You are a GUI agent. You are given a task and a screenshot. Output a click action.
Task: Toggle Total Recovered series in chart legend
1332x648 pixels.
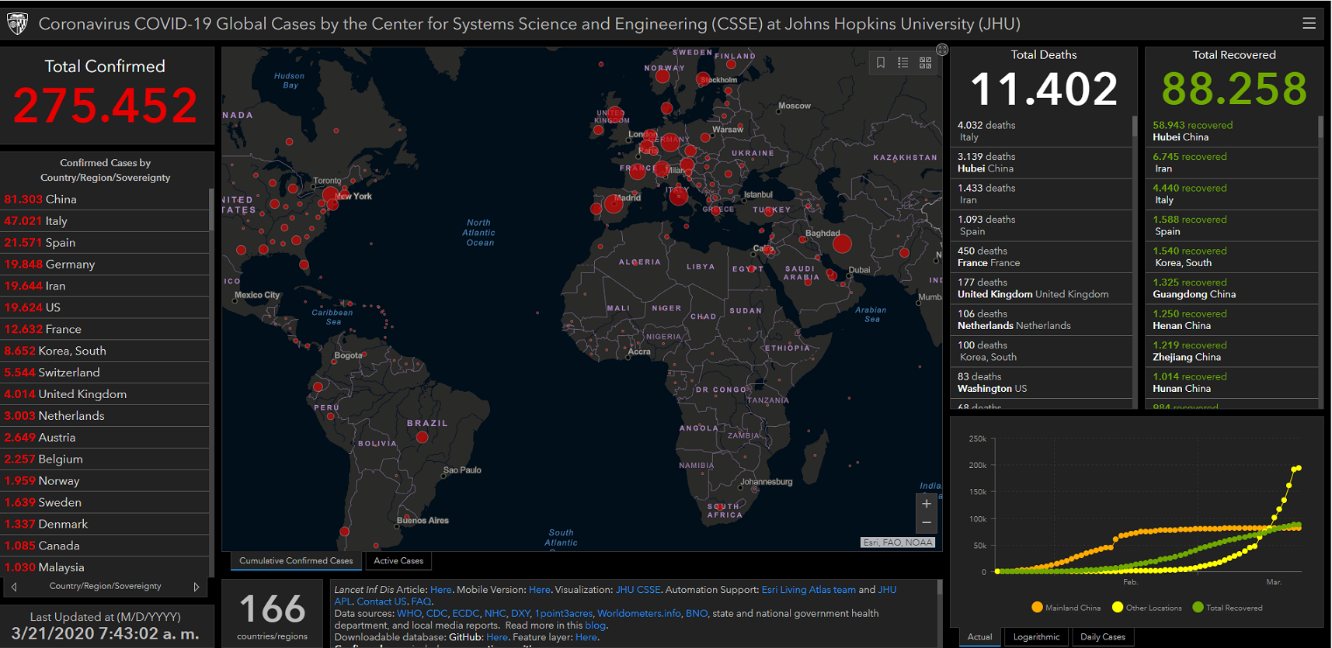pyautogui.click(x=1227, y=608)
